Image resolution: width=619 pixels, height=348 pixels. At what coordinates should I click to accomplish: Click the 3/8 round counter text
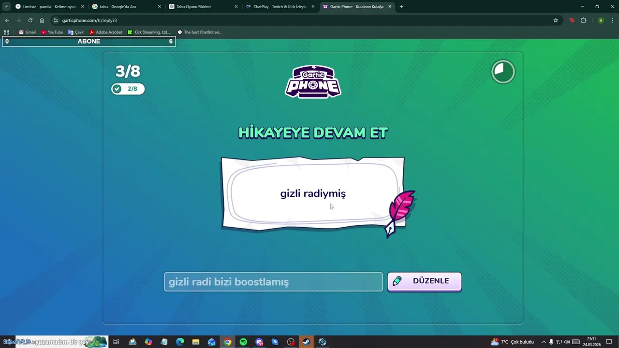point(128,72)
